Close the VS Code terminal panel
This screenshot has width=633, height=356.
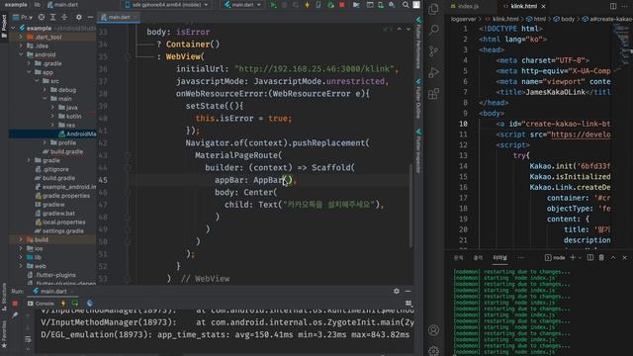click(x=624, y=257)
